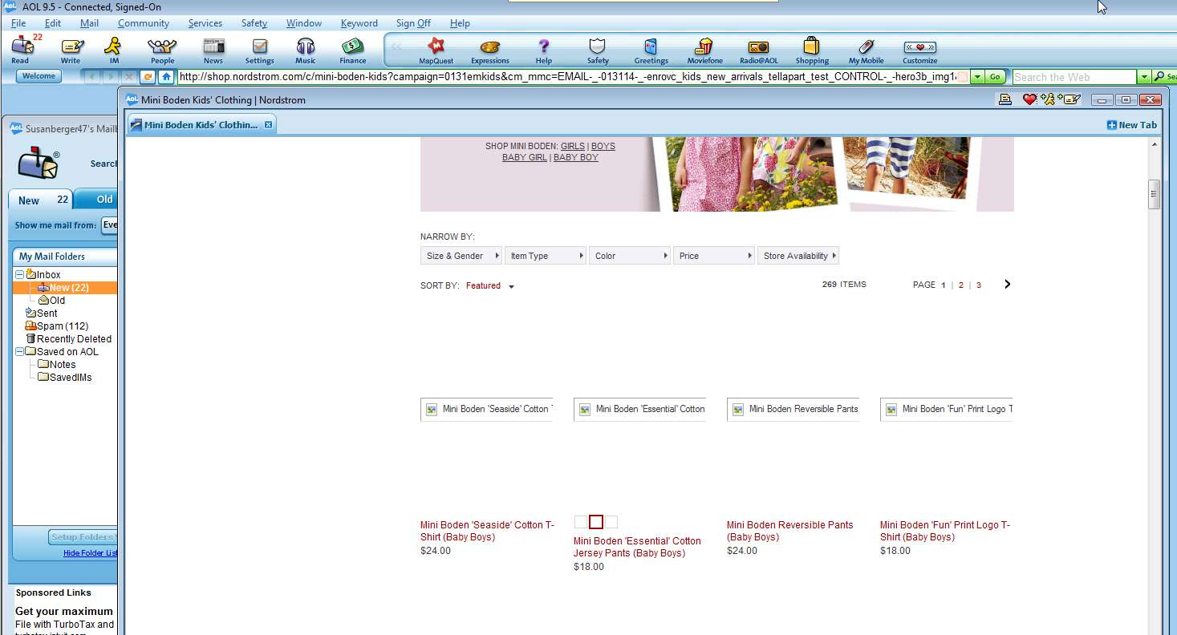Expand the Item Type filter
The height and width of the screenshot is (635, 1177).
pos(546,256)
